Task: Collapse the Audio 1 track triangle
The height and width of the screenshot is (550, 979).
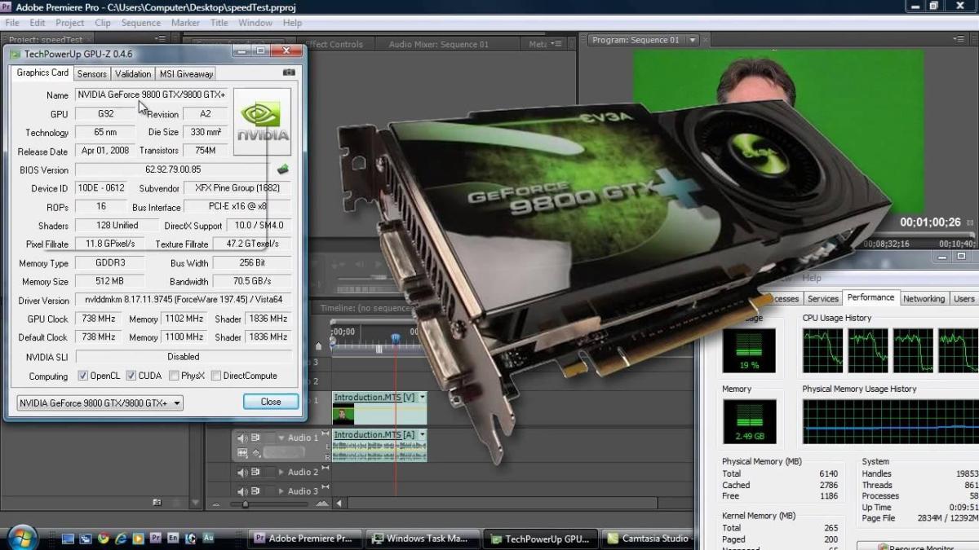Action: pos(281,438)
